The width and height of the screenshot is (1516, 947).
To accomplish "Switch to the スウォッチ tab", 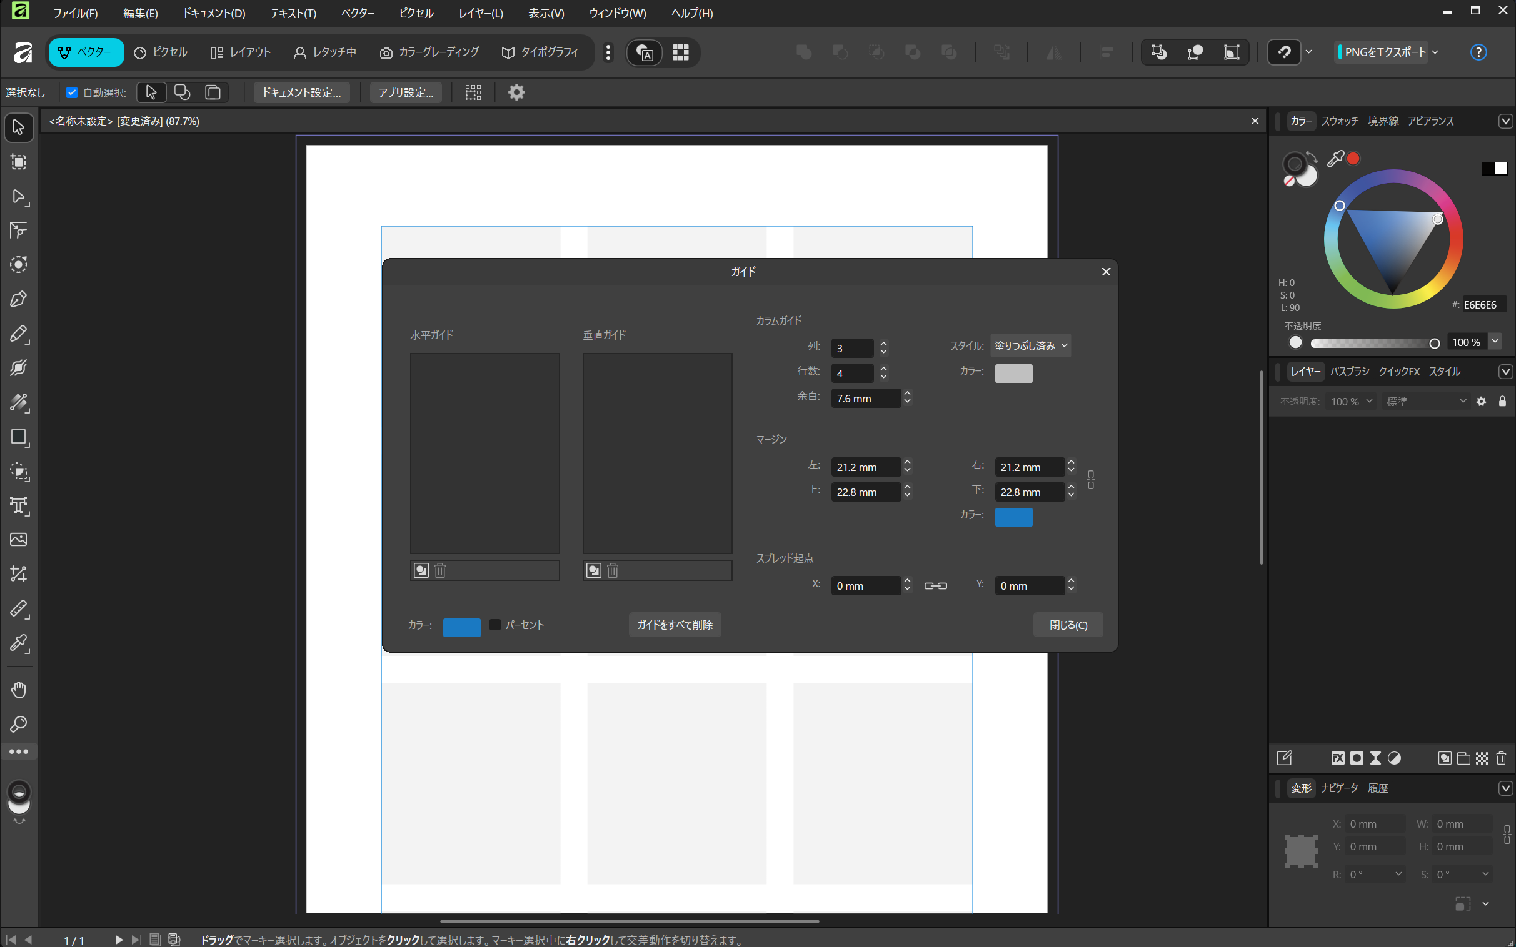I will (1339, 121).
